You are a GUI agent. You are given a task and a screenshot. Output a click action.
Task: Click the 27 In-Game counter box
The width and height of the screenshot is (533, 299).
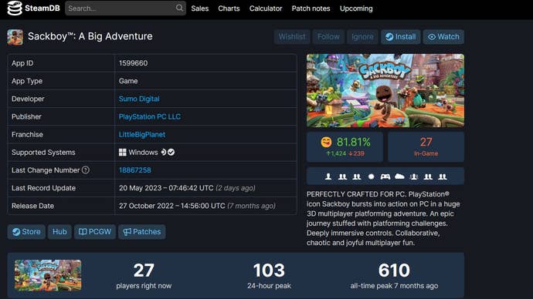(x=426, y=146)
